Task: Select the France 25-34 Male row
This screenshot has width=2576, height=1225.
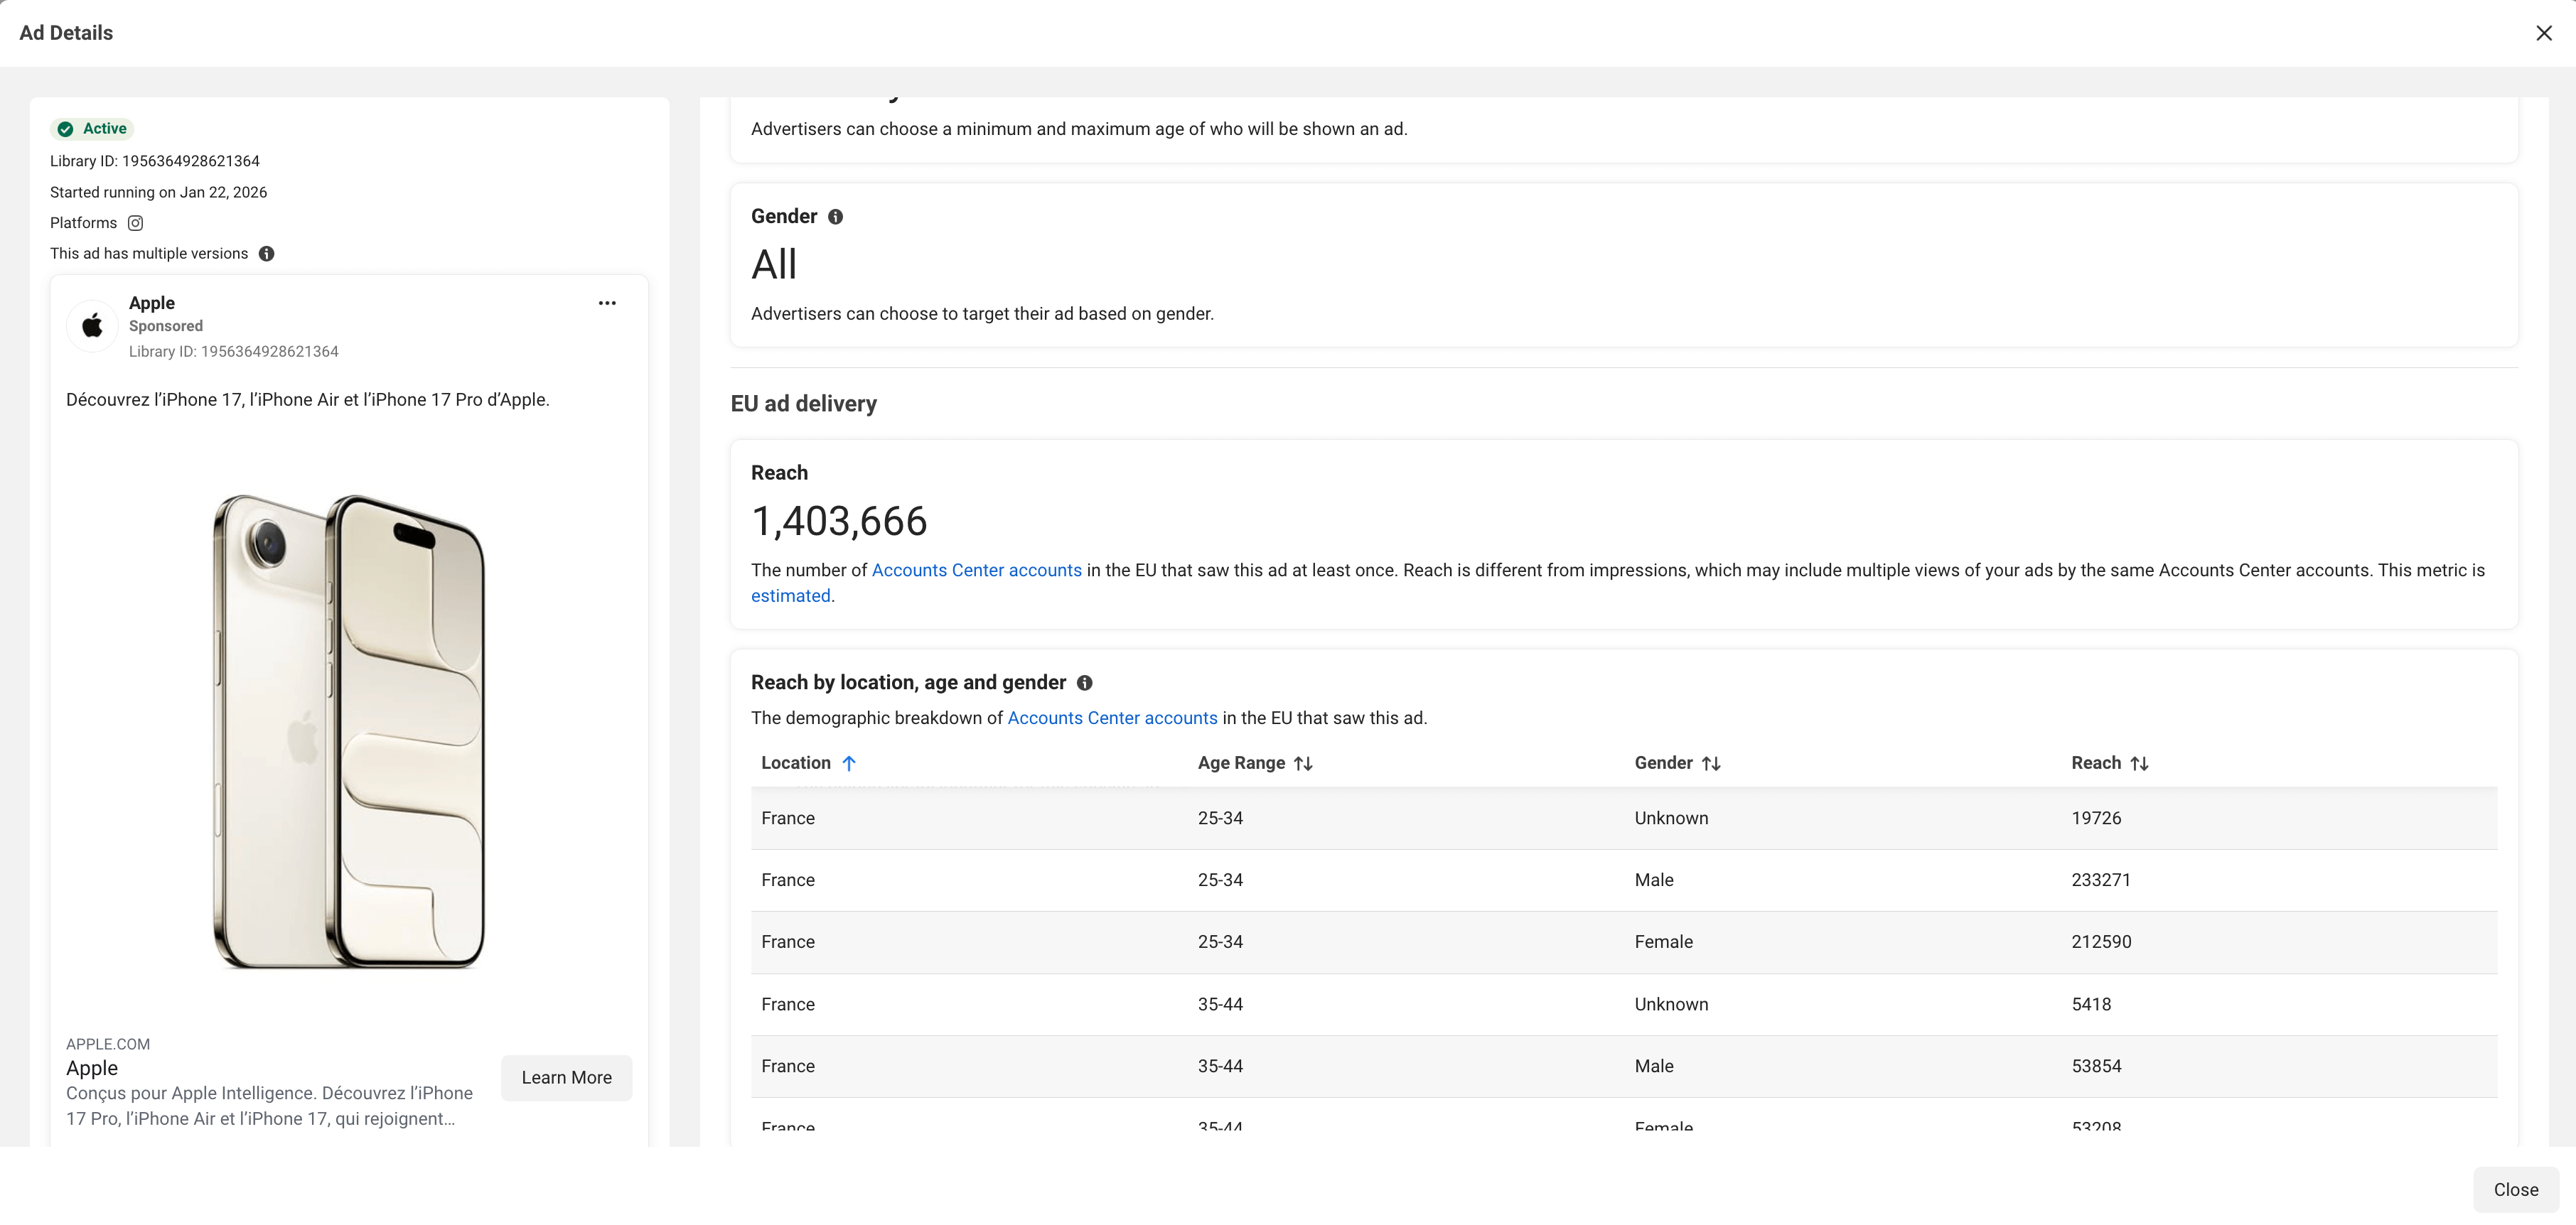Action: click(1624, 880)
